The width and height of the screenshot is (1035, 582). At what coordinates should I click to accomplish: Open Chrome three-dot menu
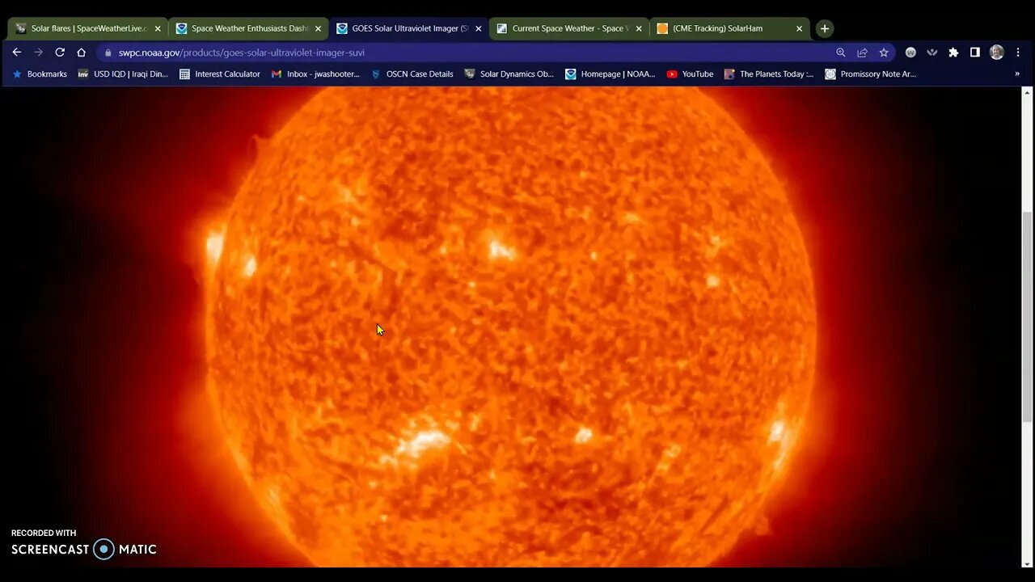[1018, 53]
